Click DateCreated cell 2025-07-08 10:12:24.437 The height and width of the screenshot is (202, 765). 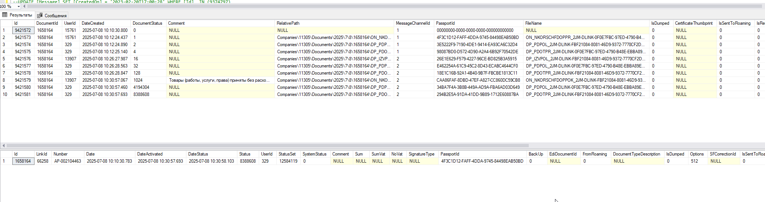pos(105,37)
